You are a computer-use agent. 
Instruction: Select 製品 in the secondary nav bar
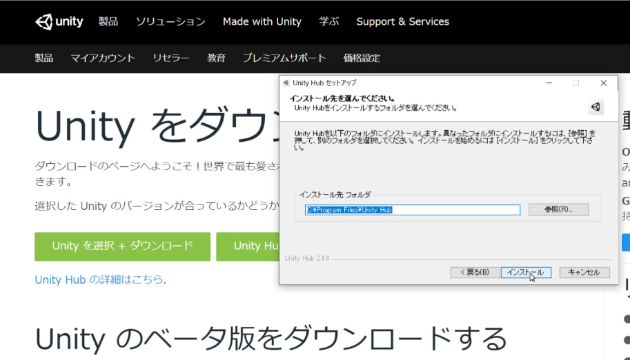pyautogui.click(x=43, y=58)
